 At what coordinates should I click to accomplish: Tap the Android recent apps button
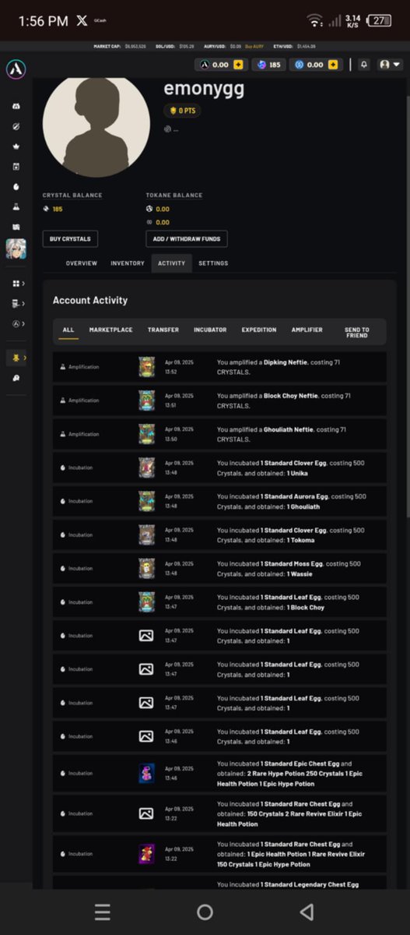click(103, 912)
